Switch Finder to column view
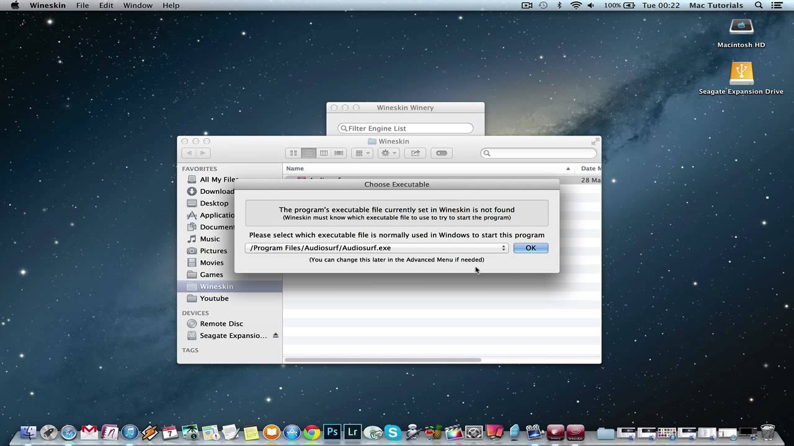This screenshot has width=794, height=446. click(x=323, y=153)
